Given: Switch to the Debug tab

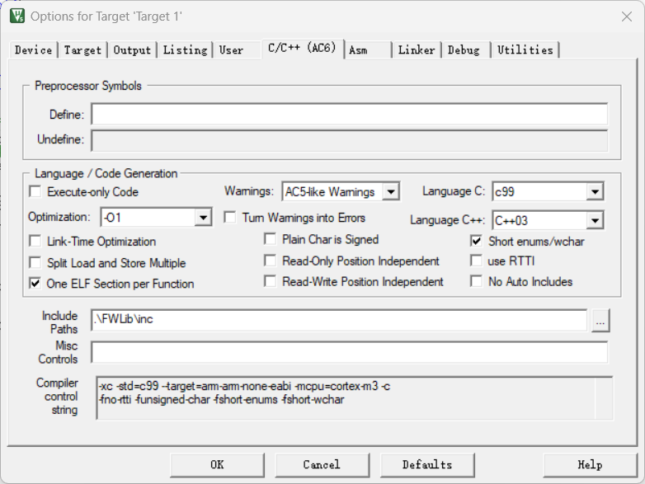Looking at the screenshot, I should click(464, 50).
